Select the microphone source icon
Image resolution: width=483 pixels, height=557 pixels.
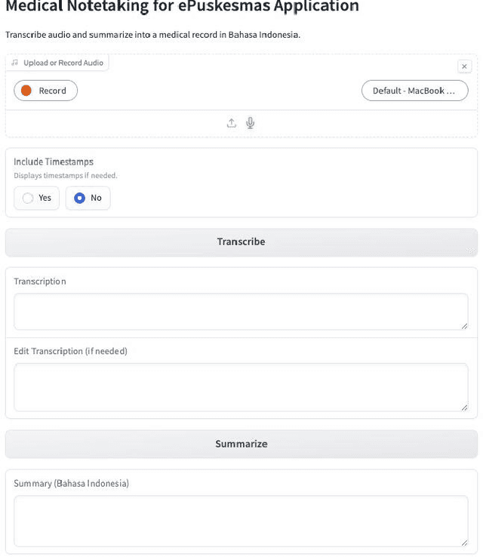point(251,123)
